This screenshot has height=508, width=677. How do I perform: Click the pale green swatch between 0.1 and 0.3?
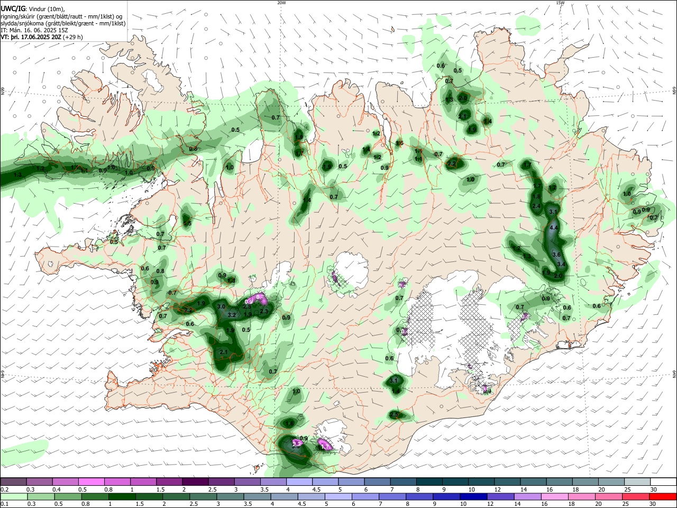(14, 496)
